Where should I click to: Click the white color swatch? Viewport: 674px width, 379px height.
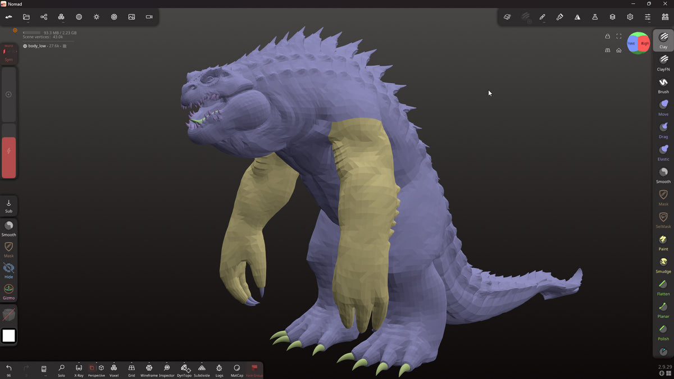tap(9, 336)
